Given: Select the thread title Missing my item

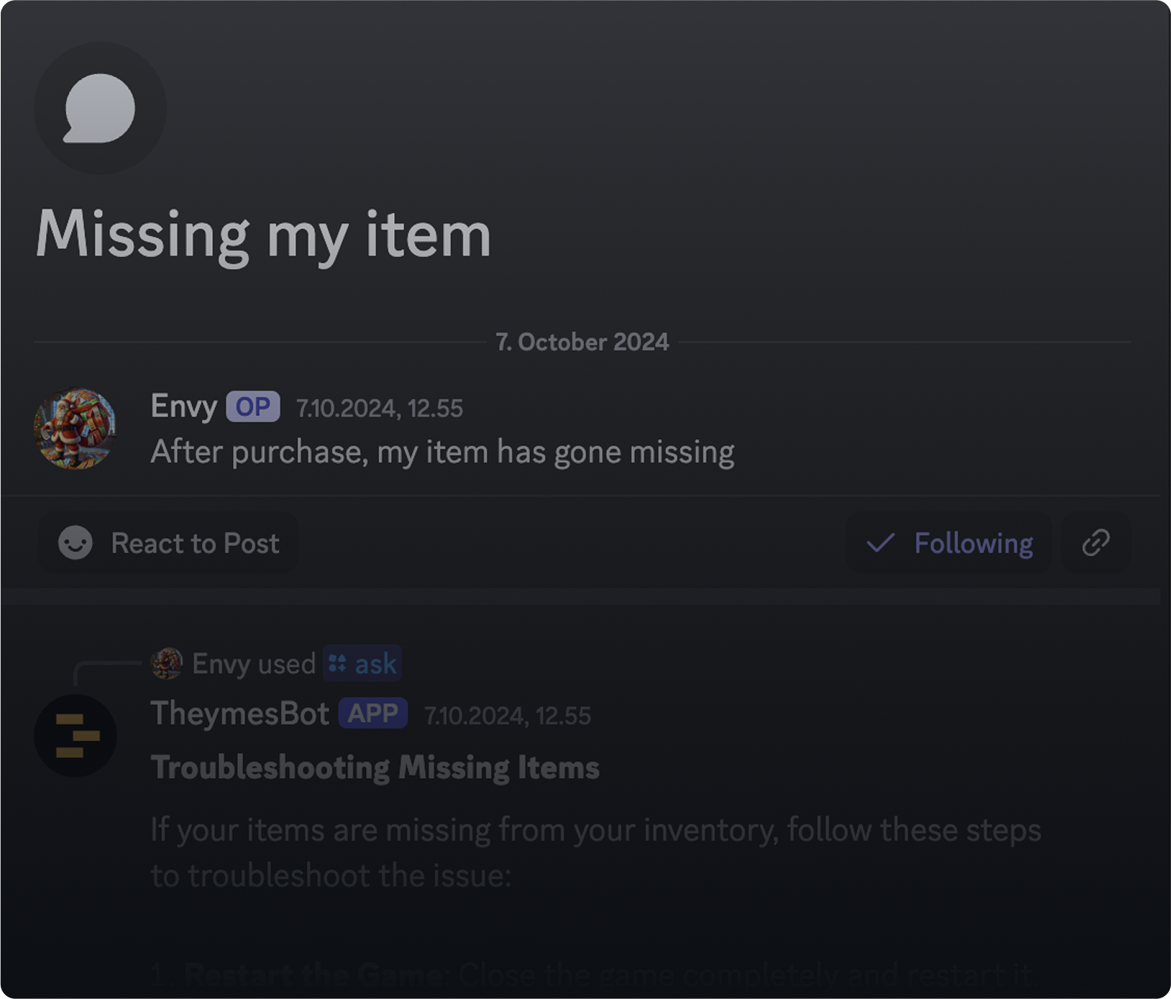Looking at the screenshot, I should coord(262,235).
